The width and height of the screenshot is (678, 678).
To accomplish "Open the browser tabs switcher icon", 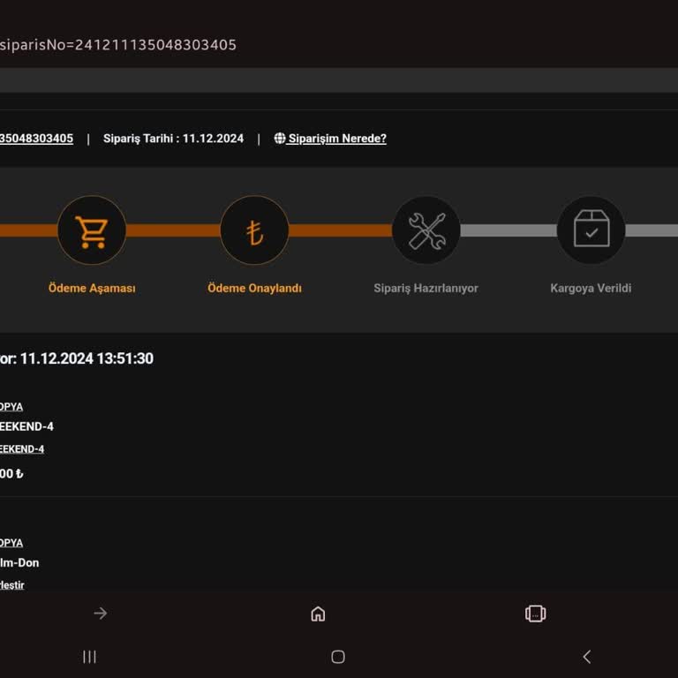I will click(x=535, y=614).
